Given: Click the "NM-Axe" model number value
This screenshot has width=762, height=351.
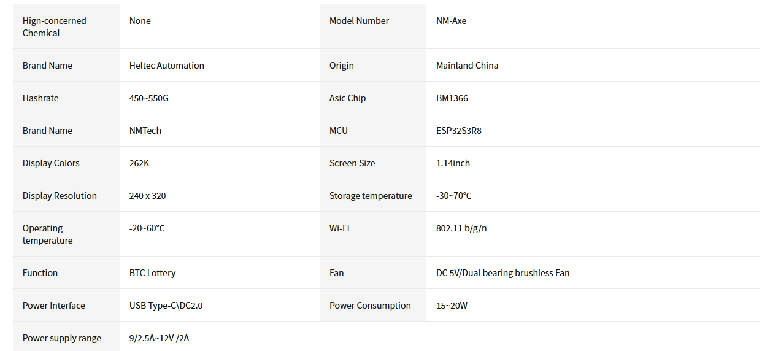Looking at the screenshot, I should [x=451, y=21].
